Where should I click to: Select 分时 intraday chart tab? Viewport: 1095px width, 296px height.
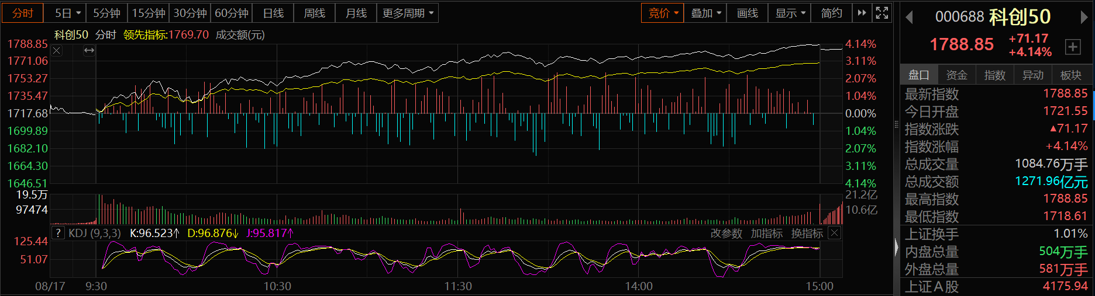pyautogui.click(x=23, y=13)
